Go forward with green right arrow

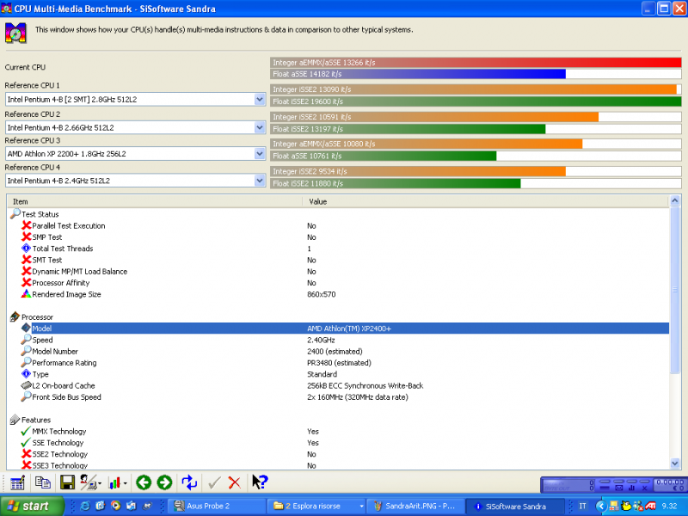164,482
